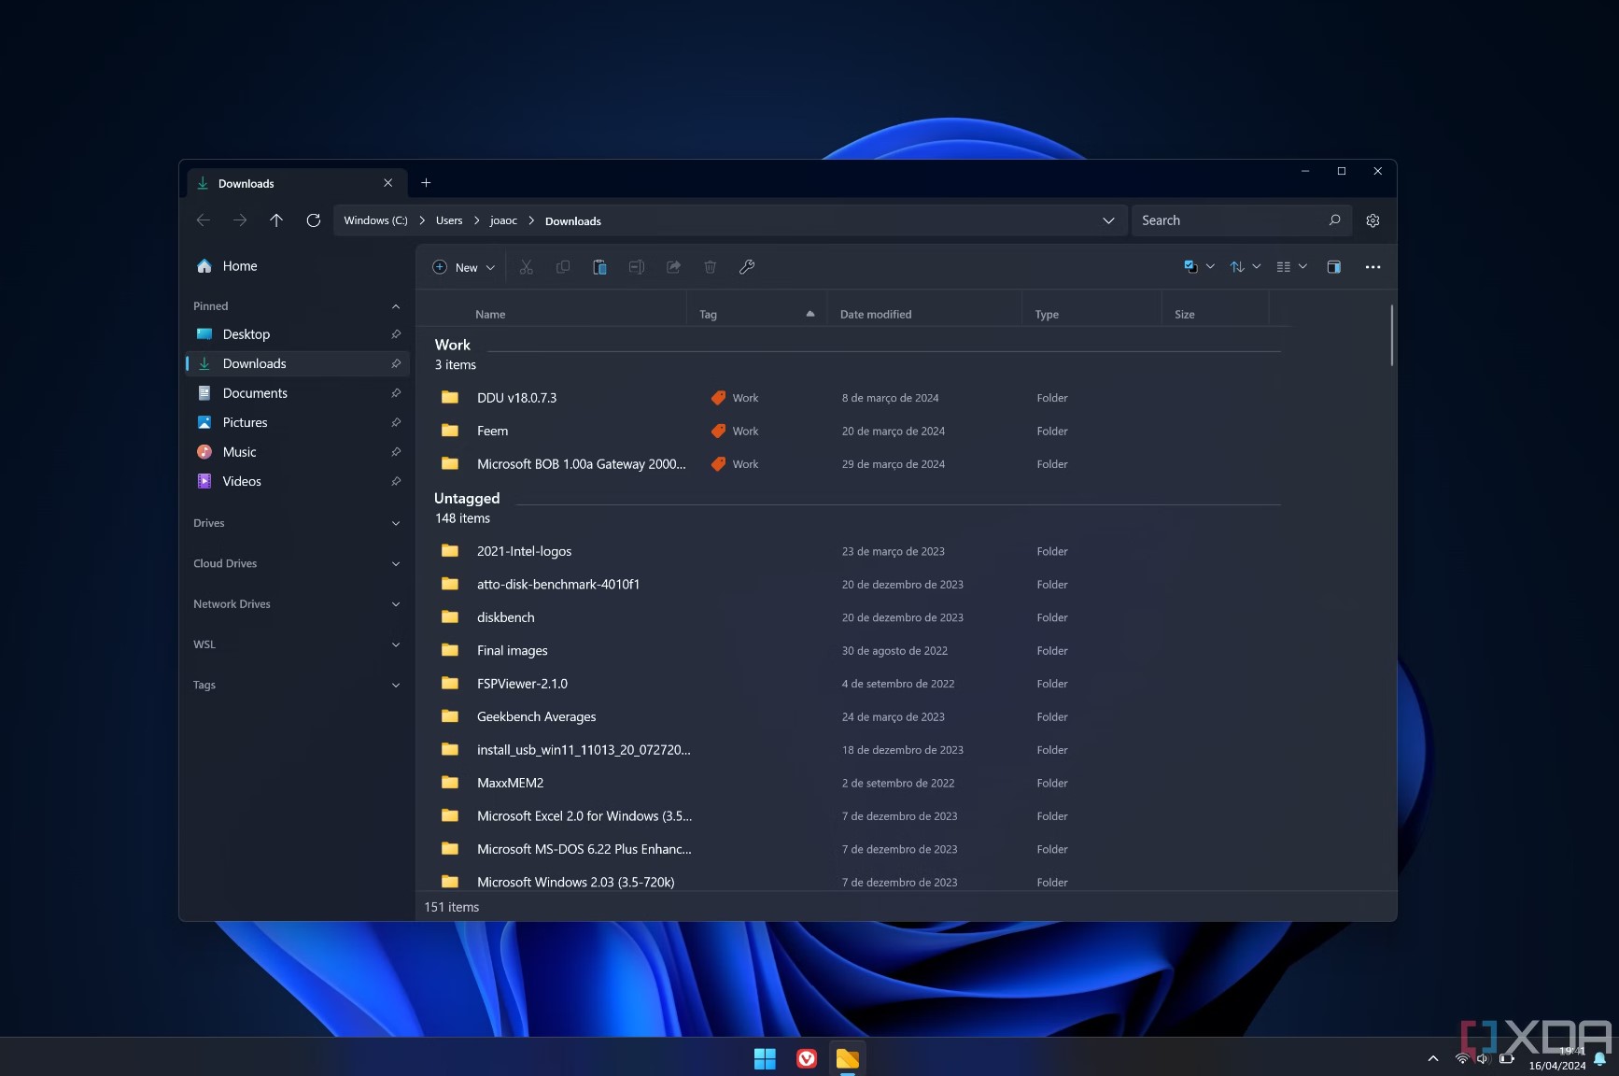Click the Rename icon in the toolbar
The width and height of the screenshot is (1619, 1076).
click(x=637, y=267)
